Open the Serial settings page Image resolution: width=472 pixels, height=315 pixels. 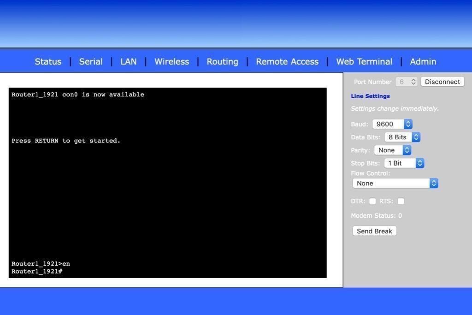(90, 61)
